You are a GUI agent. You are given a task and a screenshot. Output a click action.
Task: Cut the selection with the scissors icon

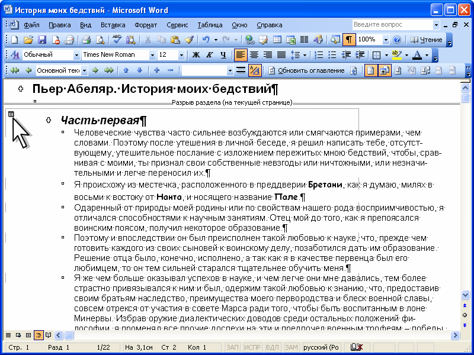click(148, 40)
